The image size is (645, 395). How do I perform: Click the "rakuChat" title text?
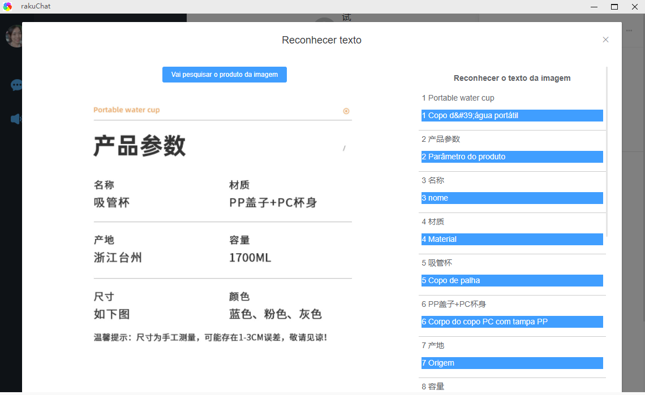pyautogui.click(x=36, y=6)
